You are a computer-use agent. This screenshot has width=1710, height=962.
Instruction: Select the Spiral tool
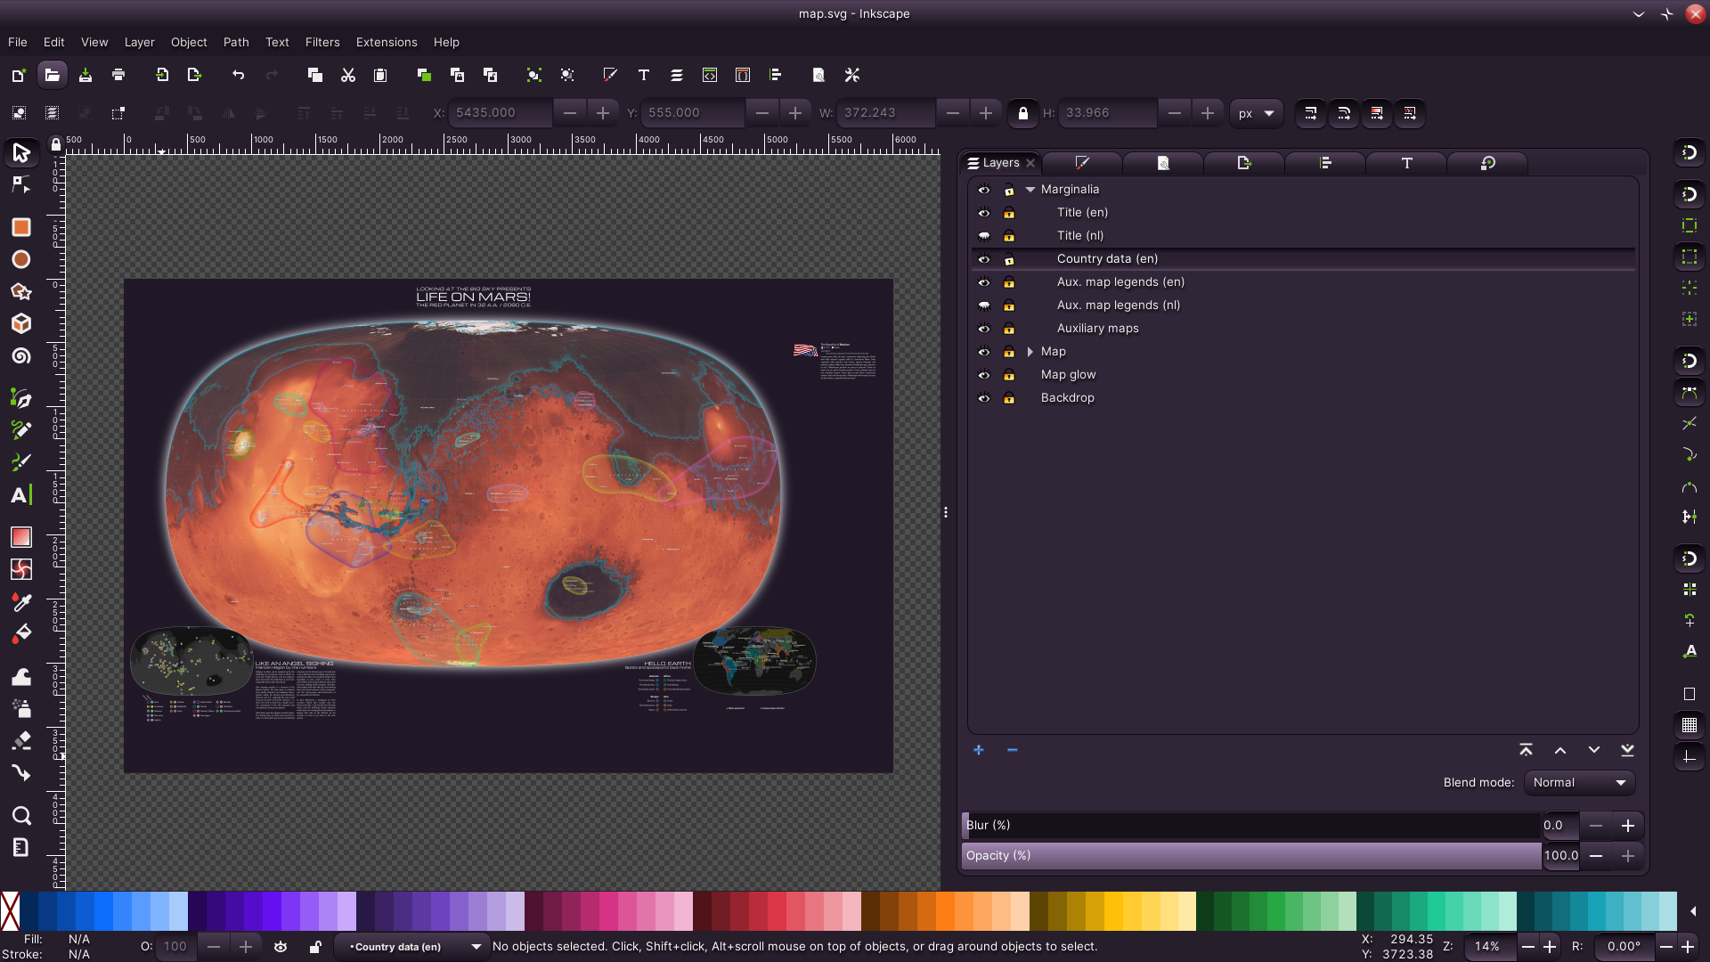click(x=20, y=356)
